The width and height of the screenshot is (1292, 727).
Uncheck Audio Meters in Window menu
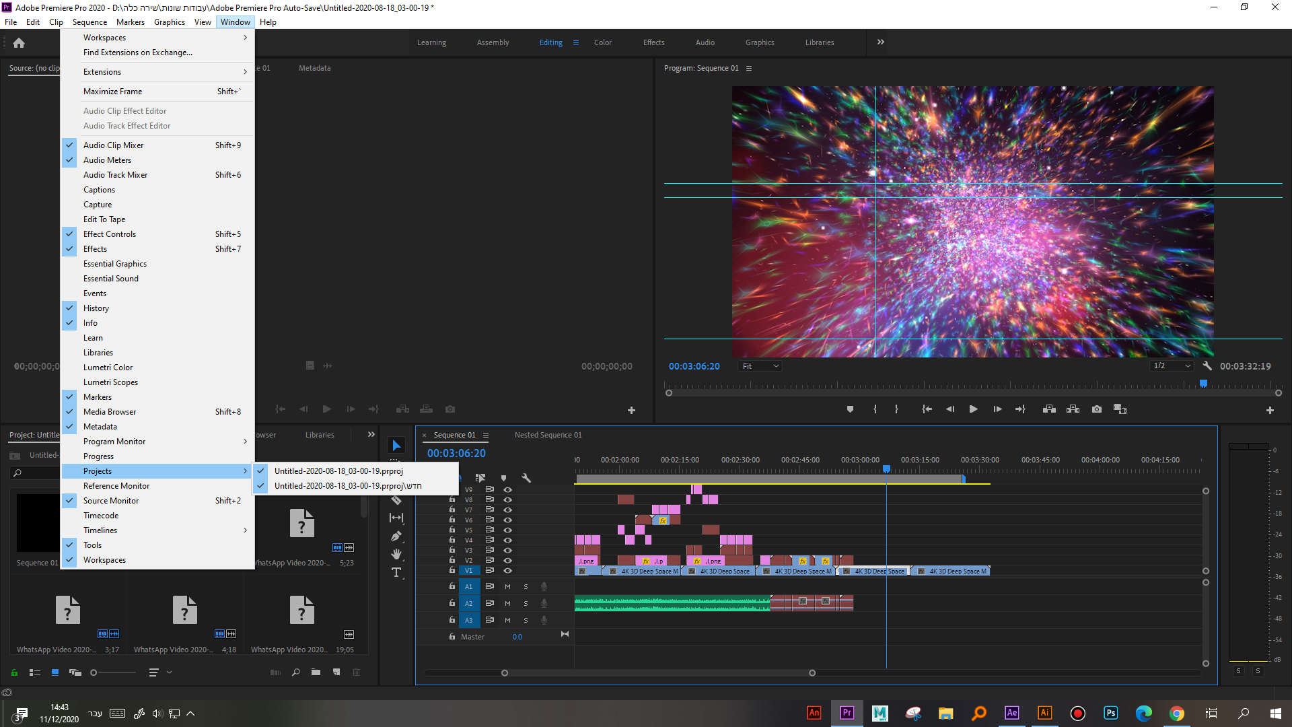click(108, 160)
